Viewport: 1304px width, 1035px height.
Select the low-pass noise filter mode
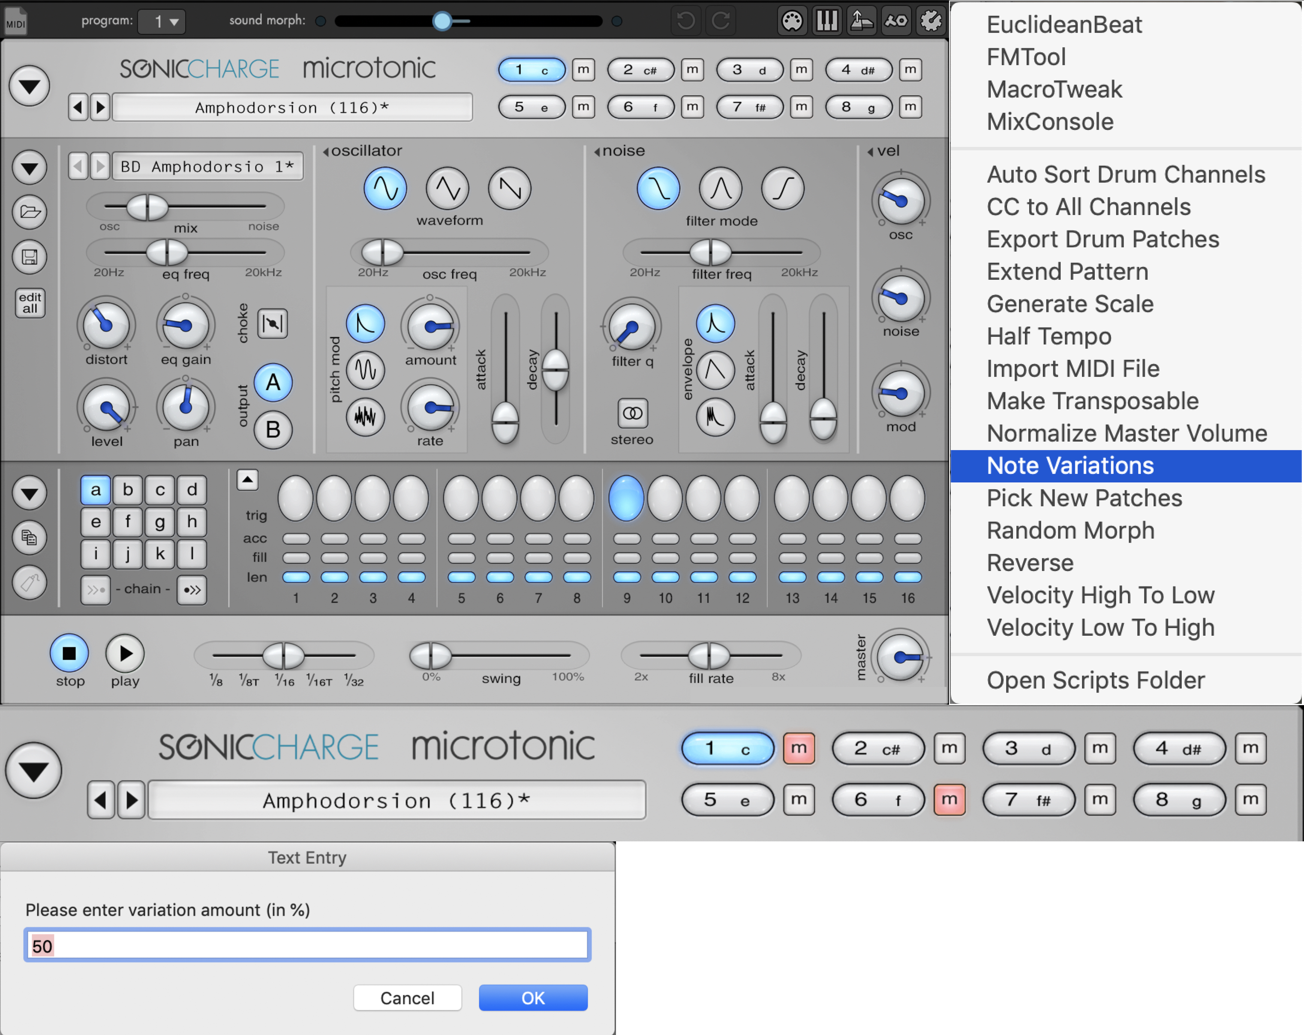click(658, 188)
